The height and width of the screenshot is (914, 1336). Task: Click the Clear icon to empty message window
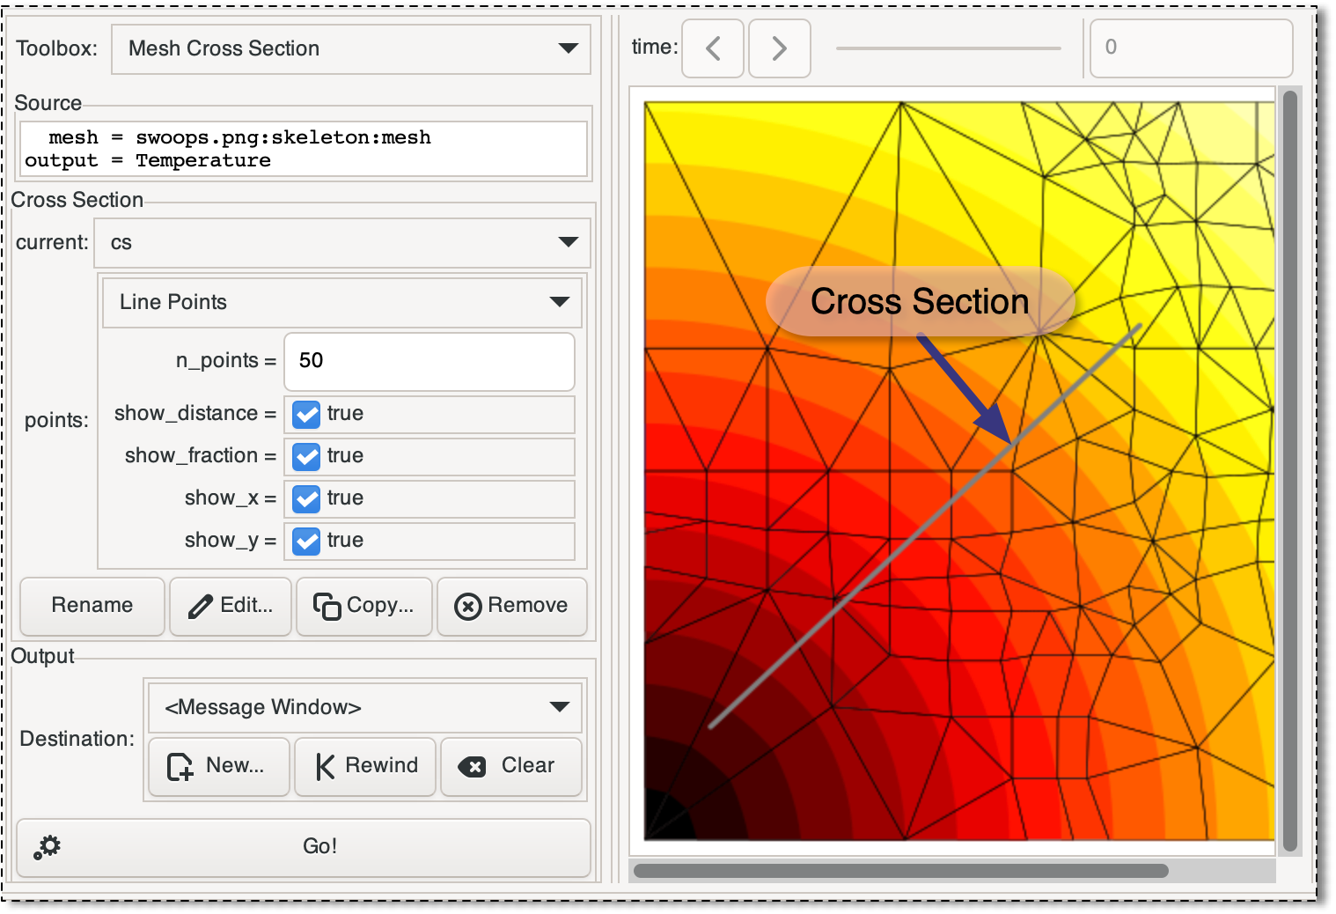click(x=473, y=766)
